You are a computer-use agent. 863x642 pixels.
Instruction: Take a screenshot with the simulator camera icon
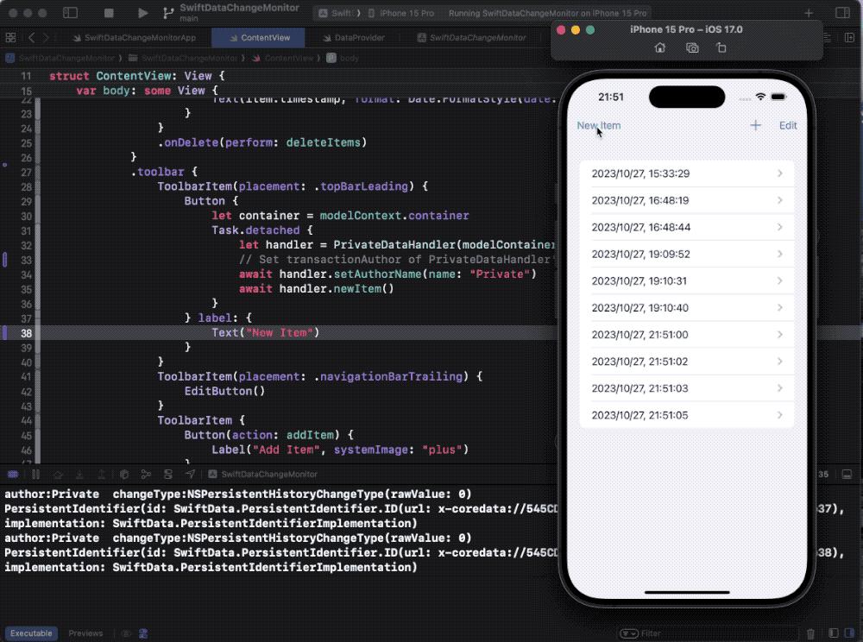click(693, 47)
